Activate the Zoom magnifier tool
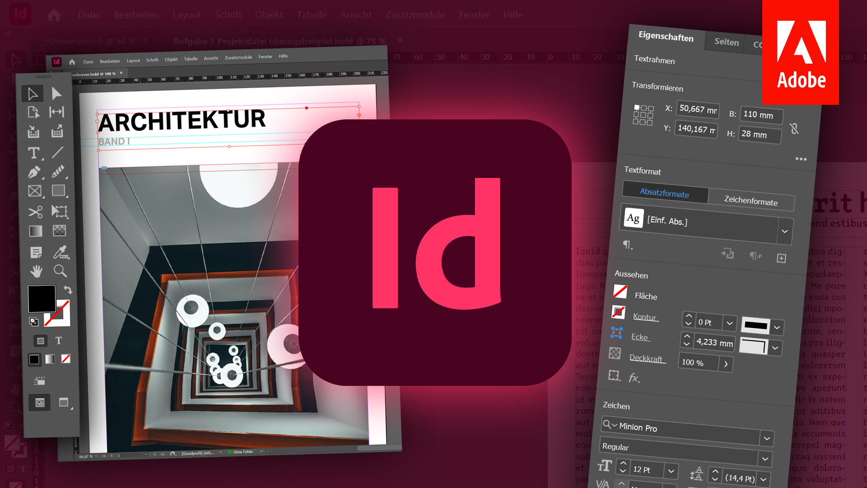The height and width of the screenshot is (488, 867). click(x=60, y=271)
